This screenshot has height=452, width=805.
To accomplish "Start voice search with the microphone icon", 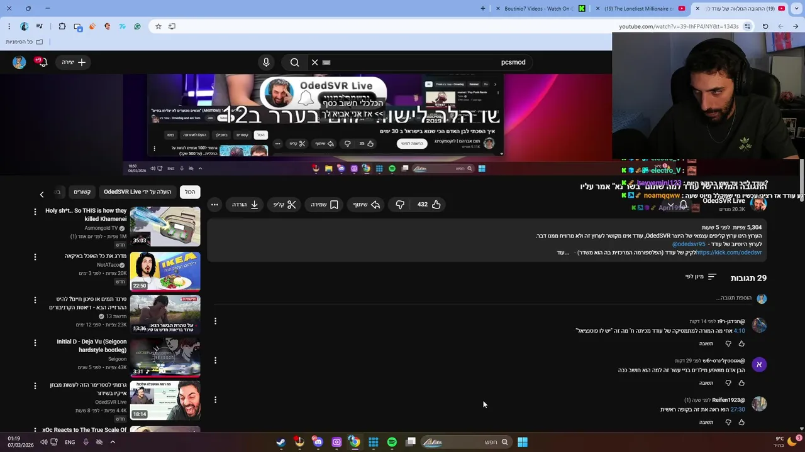I will click(266, 62).
